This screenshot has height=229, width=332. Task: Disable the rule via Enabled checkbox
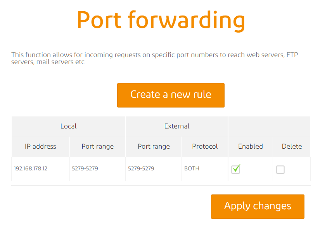point(236,169)
